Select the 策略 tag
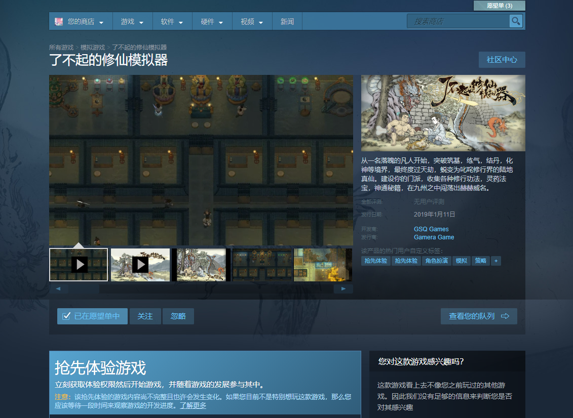573x418 pixels. click(x=481, y=261)
